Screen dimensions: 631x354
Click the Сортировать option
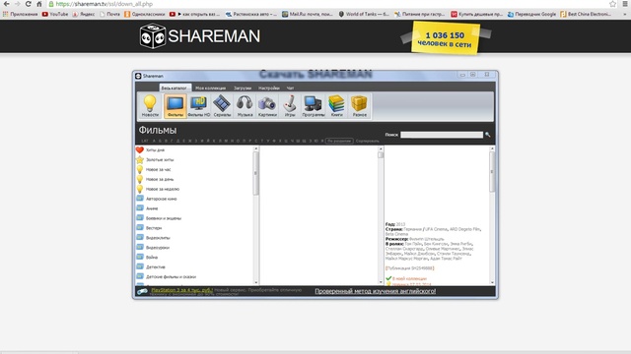pyautogui.click(x=367, y=141)
